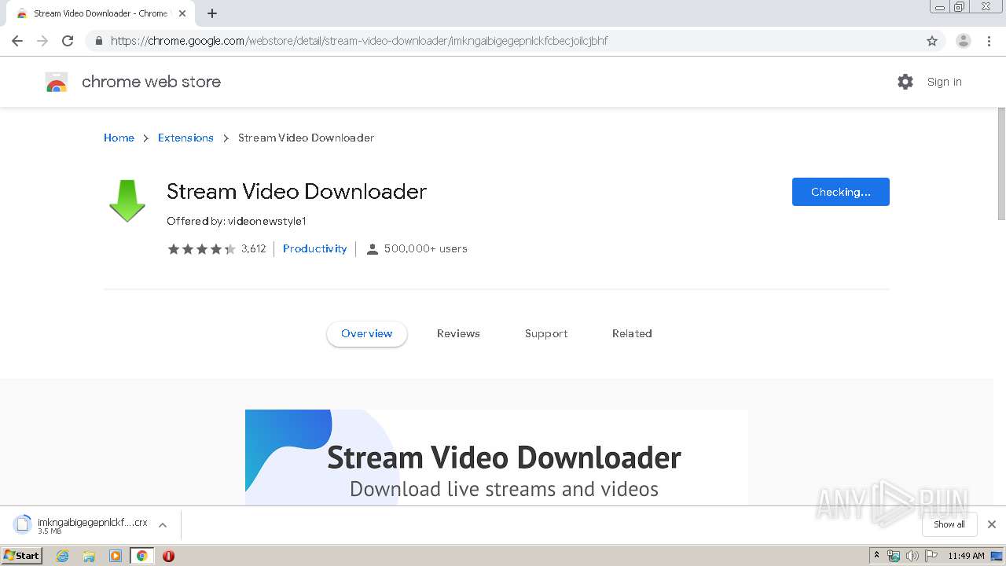Viewport: 1006px width, 566px height.
Task: Launch Internet Explorer from the taskbar
Action: 63,556
